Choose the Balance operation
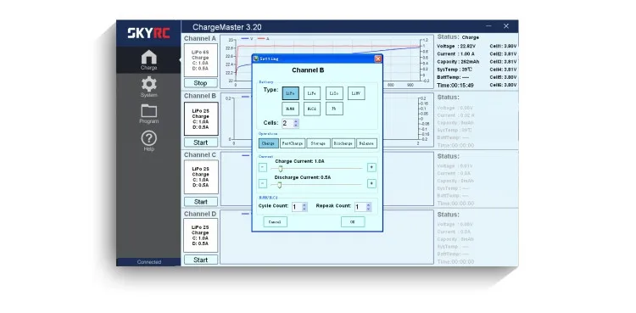 pyautogui.click(x=366, y=143)
